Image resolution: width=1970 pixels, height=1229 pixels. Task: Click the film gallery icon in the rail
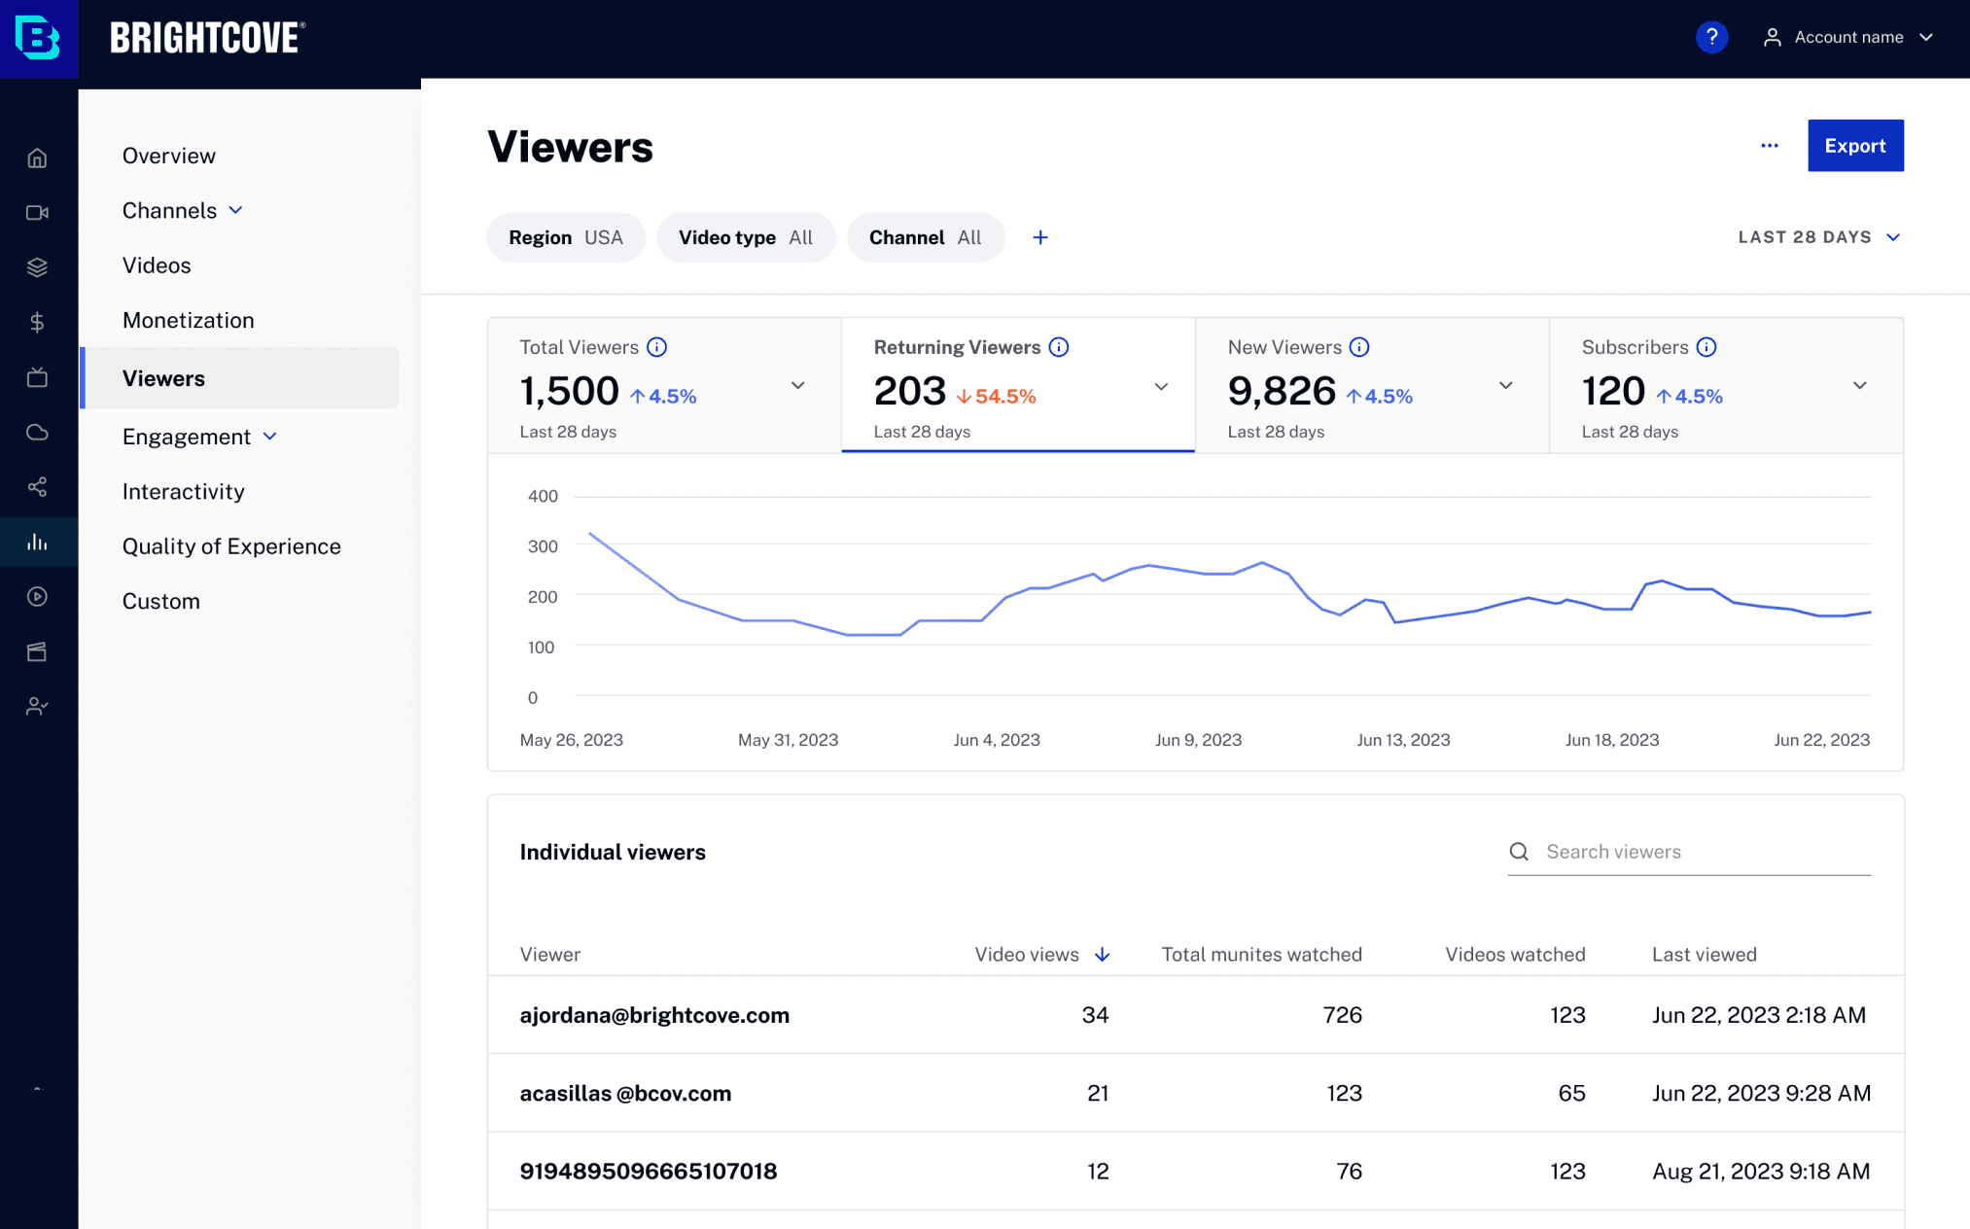point(37,651)
